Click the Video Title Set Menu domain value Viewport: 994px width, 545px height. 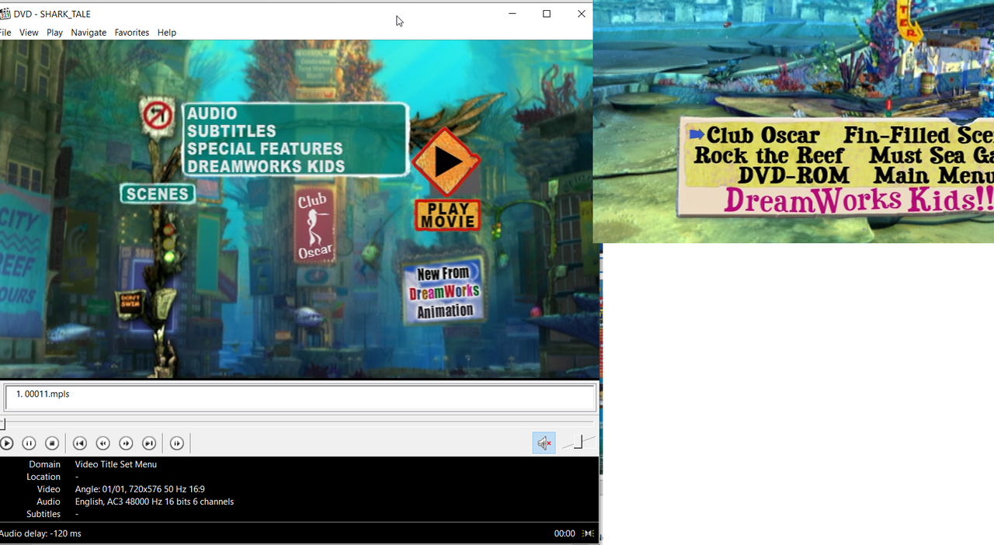point(116,464)
